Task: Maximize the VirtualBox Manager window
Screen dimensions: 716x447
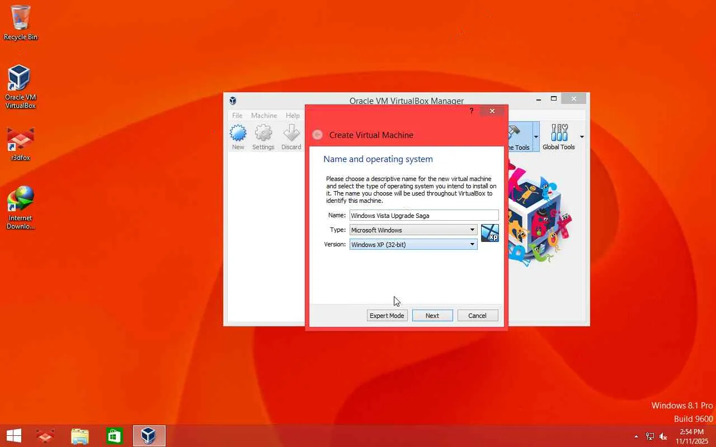Action: [554, 99]
